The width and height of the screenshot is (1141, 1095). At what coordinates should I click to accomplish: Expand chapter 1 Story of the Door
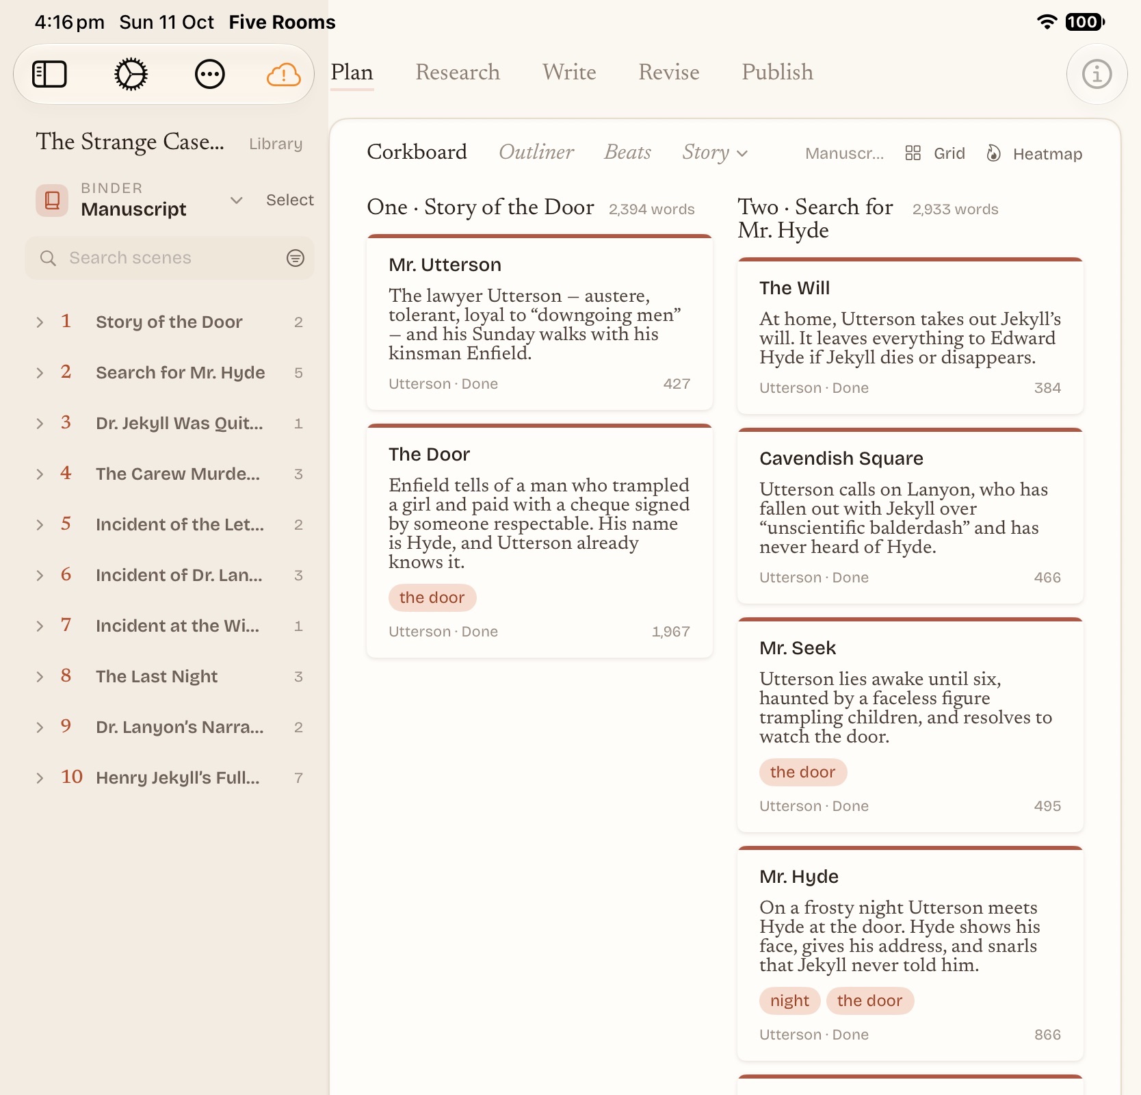(40, 322)
